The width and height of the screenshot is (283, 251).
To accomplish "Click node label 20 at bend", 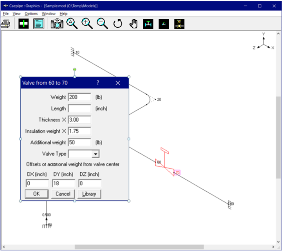I will (x=159, y=100).
